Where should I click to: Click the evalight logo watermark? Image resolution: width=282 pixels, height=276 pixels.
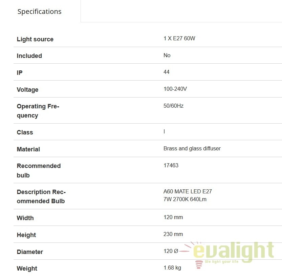pyautogui.click(x=229, y=253)
